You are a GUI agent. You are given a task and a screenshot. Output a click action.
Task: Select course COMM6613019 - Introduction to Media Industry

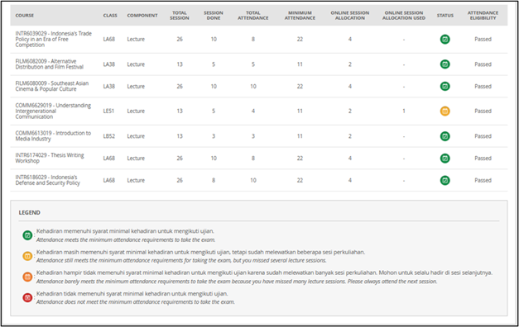pos(53,136)
